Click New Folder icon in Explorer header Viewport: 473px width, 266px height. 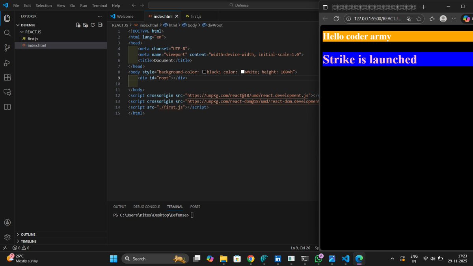point(85,25)
